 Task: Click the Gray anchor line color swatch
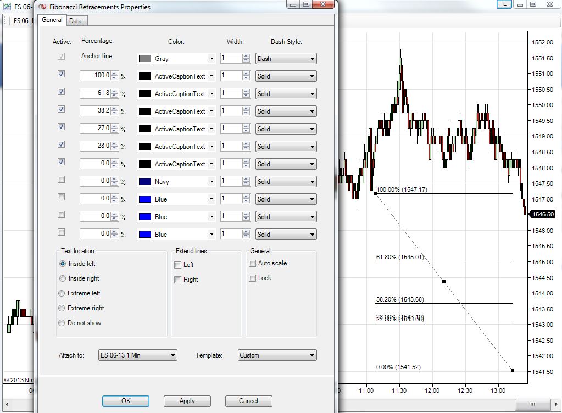click(145, 58)
